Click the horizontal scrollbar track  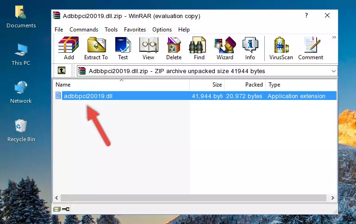tap(193, 198)
